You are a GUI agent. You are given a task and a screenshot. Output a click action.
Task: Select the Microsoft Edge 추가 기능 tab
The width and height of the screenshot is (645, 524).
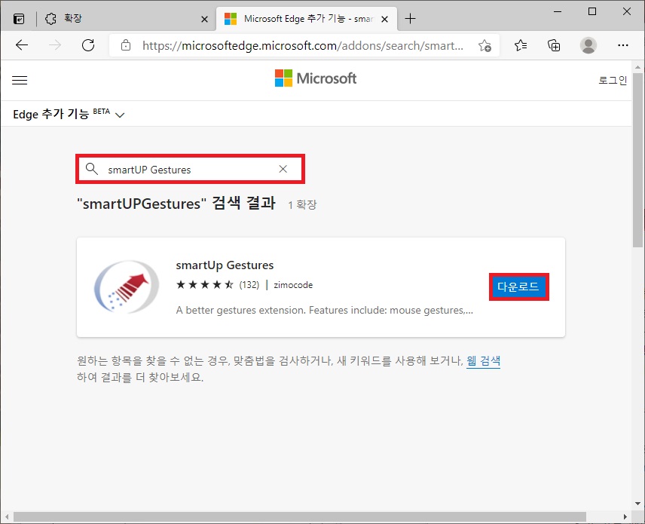point(307,19)
